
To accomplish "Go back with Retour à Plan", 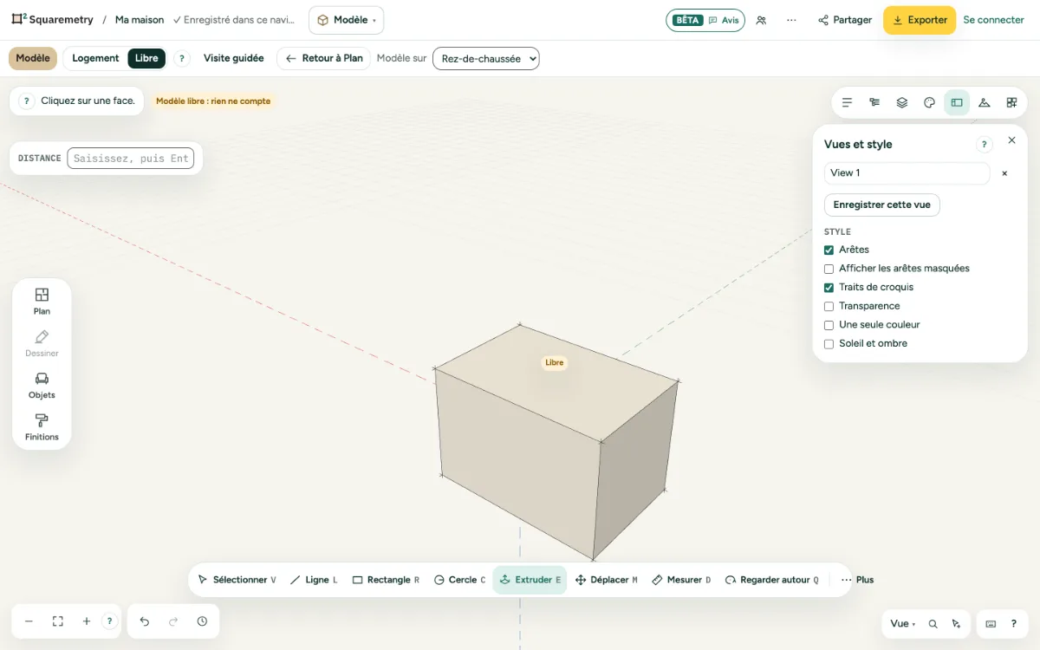I will click(324, 58).
